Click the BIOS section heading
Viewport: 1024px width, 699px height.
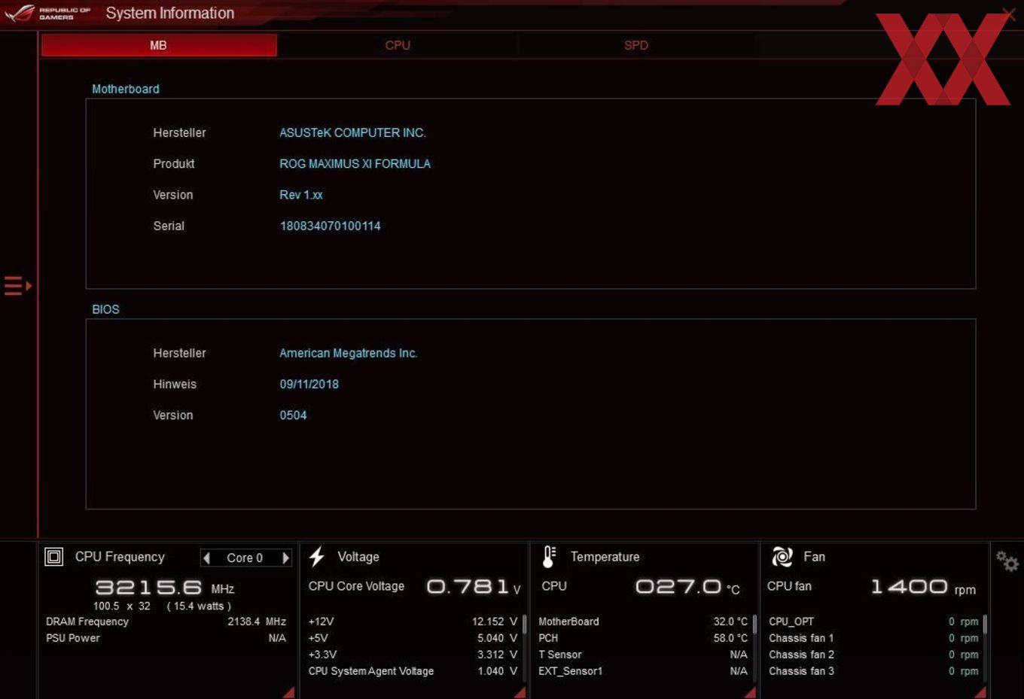click(106, 310)
